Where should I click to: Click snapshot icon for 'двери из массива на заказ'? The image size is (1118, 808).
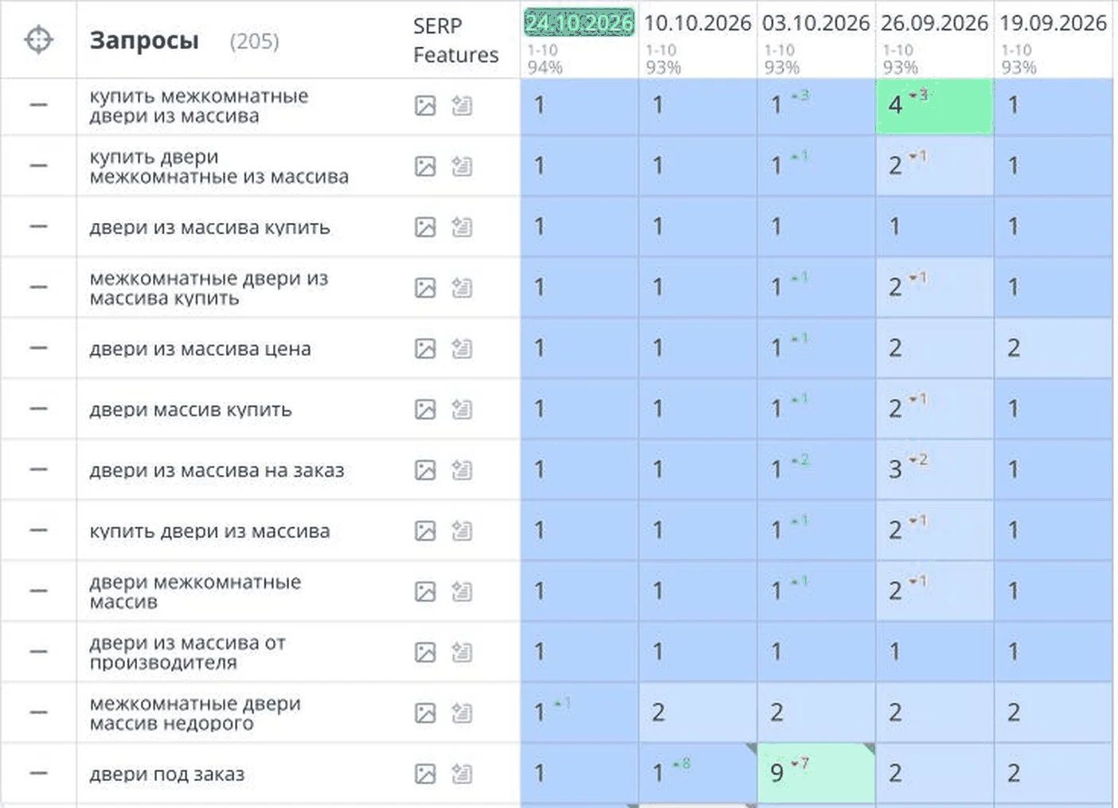pos(462,470)
